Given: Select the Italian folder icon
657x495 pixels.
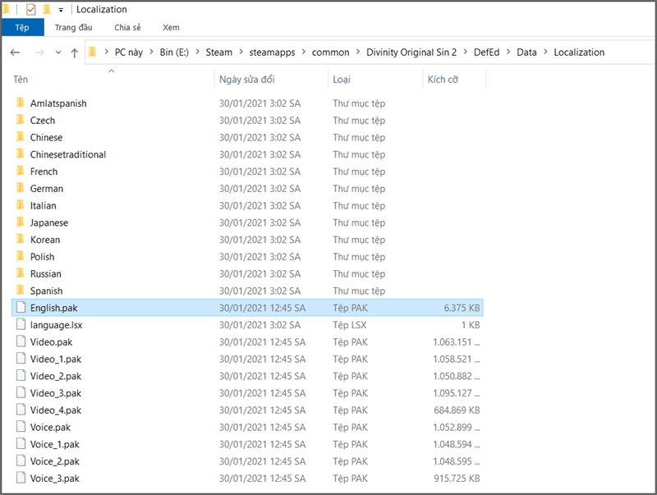Looking at the screenshot, I should [x=20, y=205].
